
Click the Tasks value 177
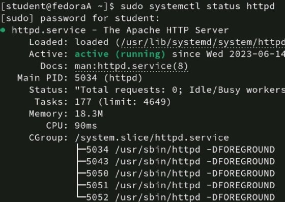[83, 102]
